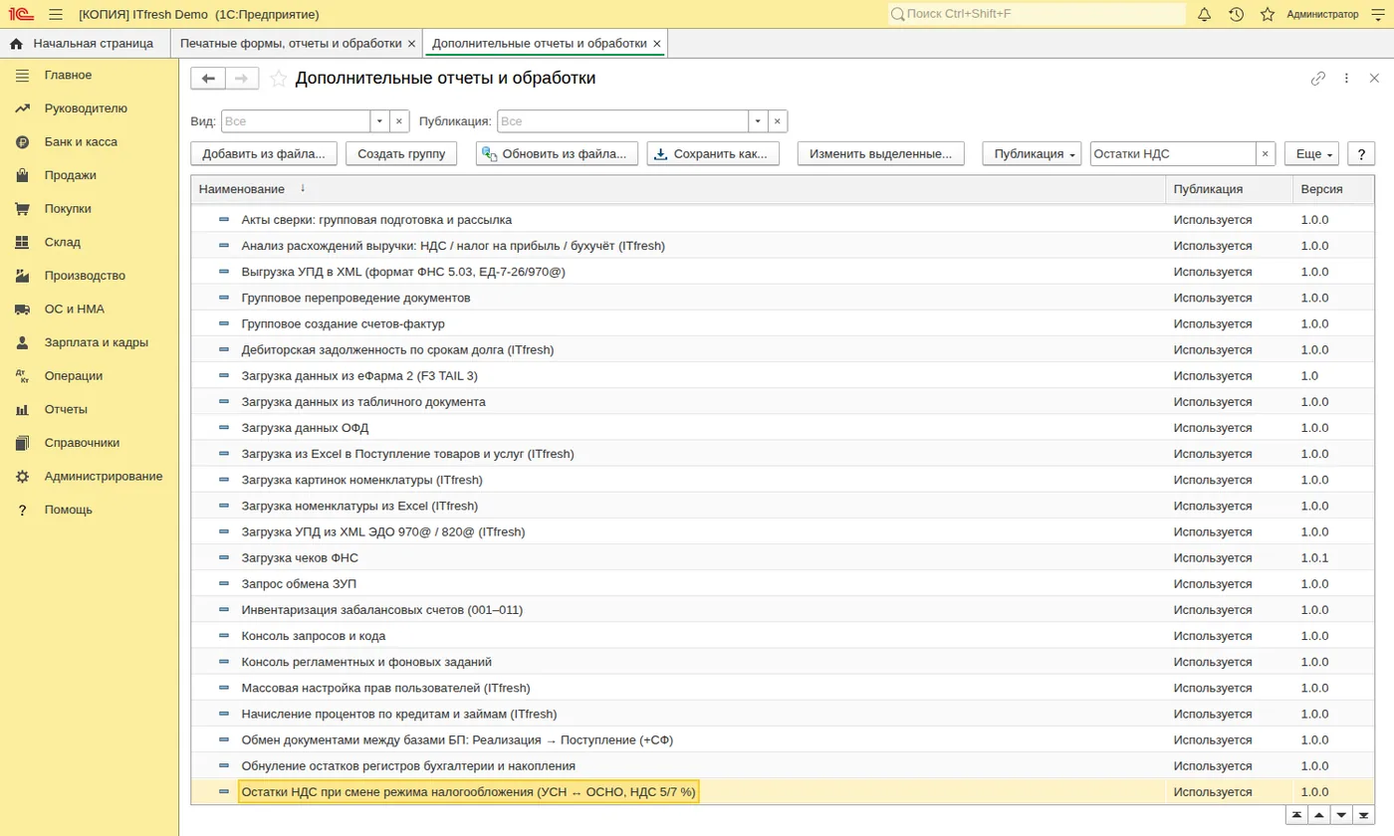Open the main menu hamburger icon
The width and height of the screenshot is (1394, 836).
pyautogui.click(x=55, y=14)
